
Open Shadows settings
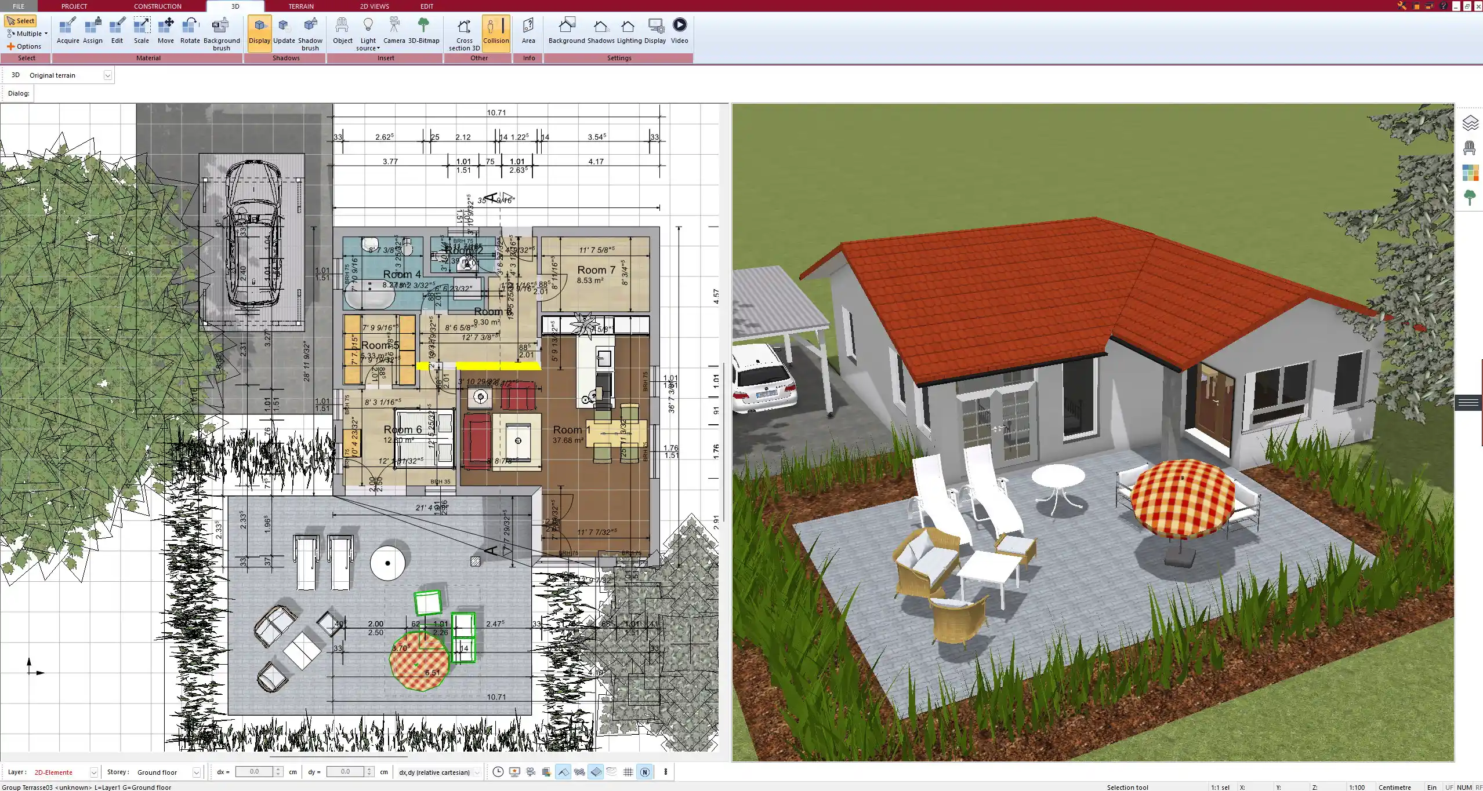(x=601, y=31)
